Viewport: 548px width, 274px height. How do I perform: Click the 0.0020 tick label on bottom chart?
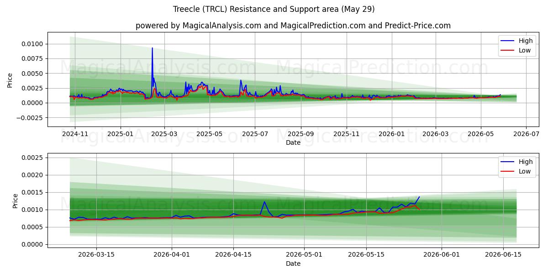click(32, 175)
